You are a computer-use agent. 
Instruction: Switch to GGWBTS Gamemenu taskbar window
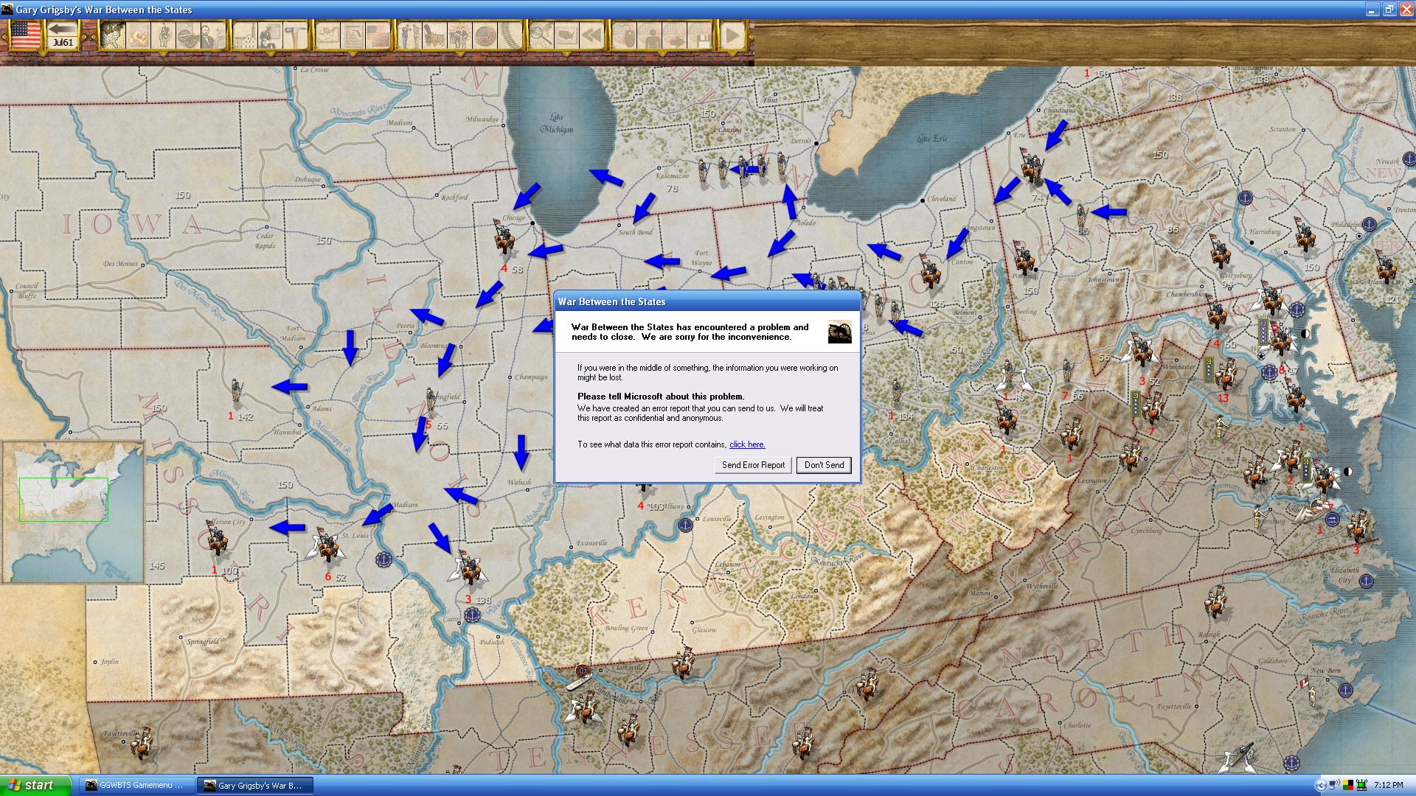(137, 786)
